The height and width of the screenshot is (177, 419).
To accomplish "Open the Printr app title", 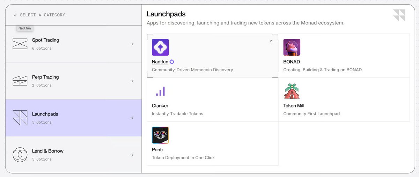I will [157, 150].
